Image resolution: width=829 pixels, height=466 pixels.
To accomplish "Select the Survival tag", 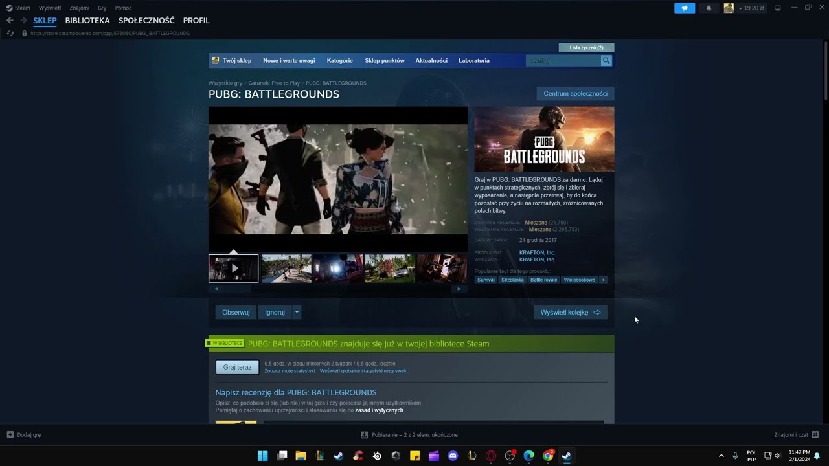I will pyautogui.click(x=486, y=280).
